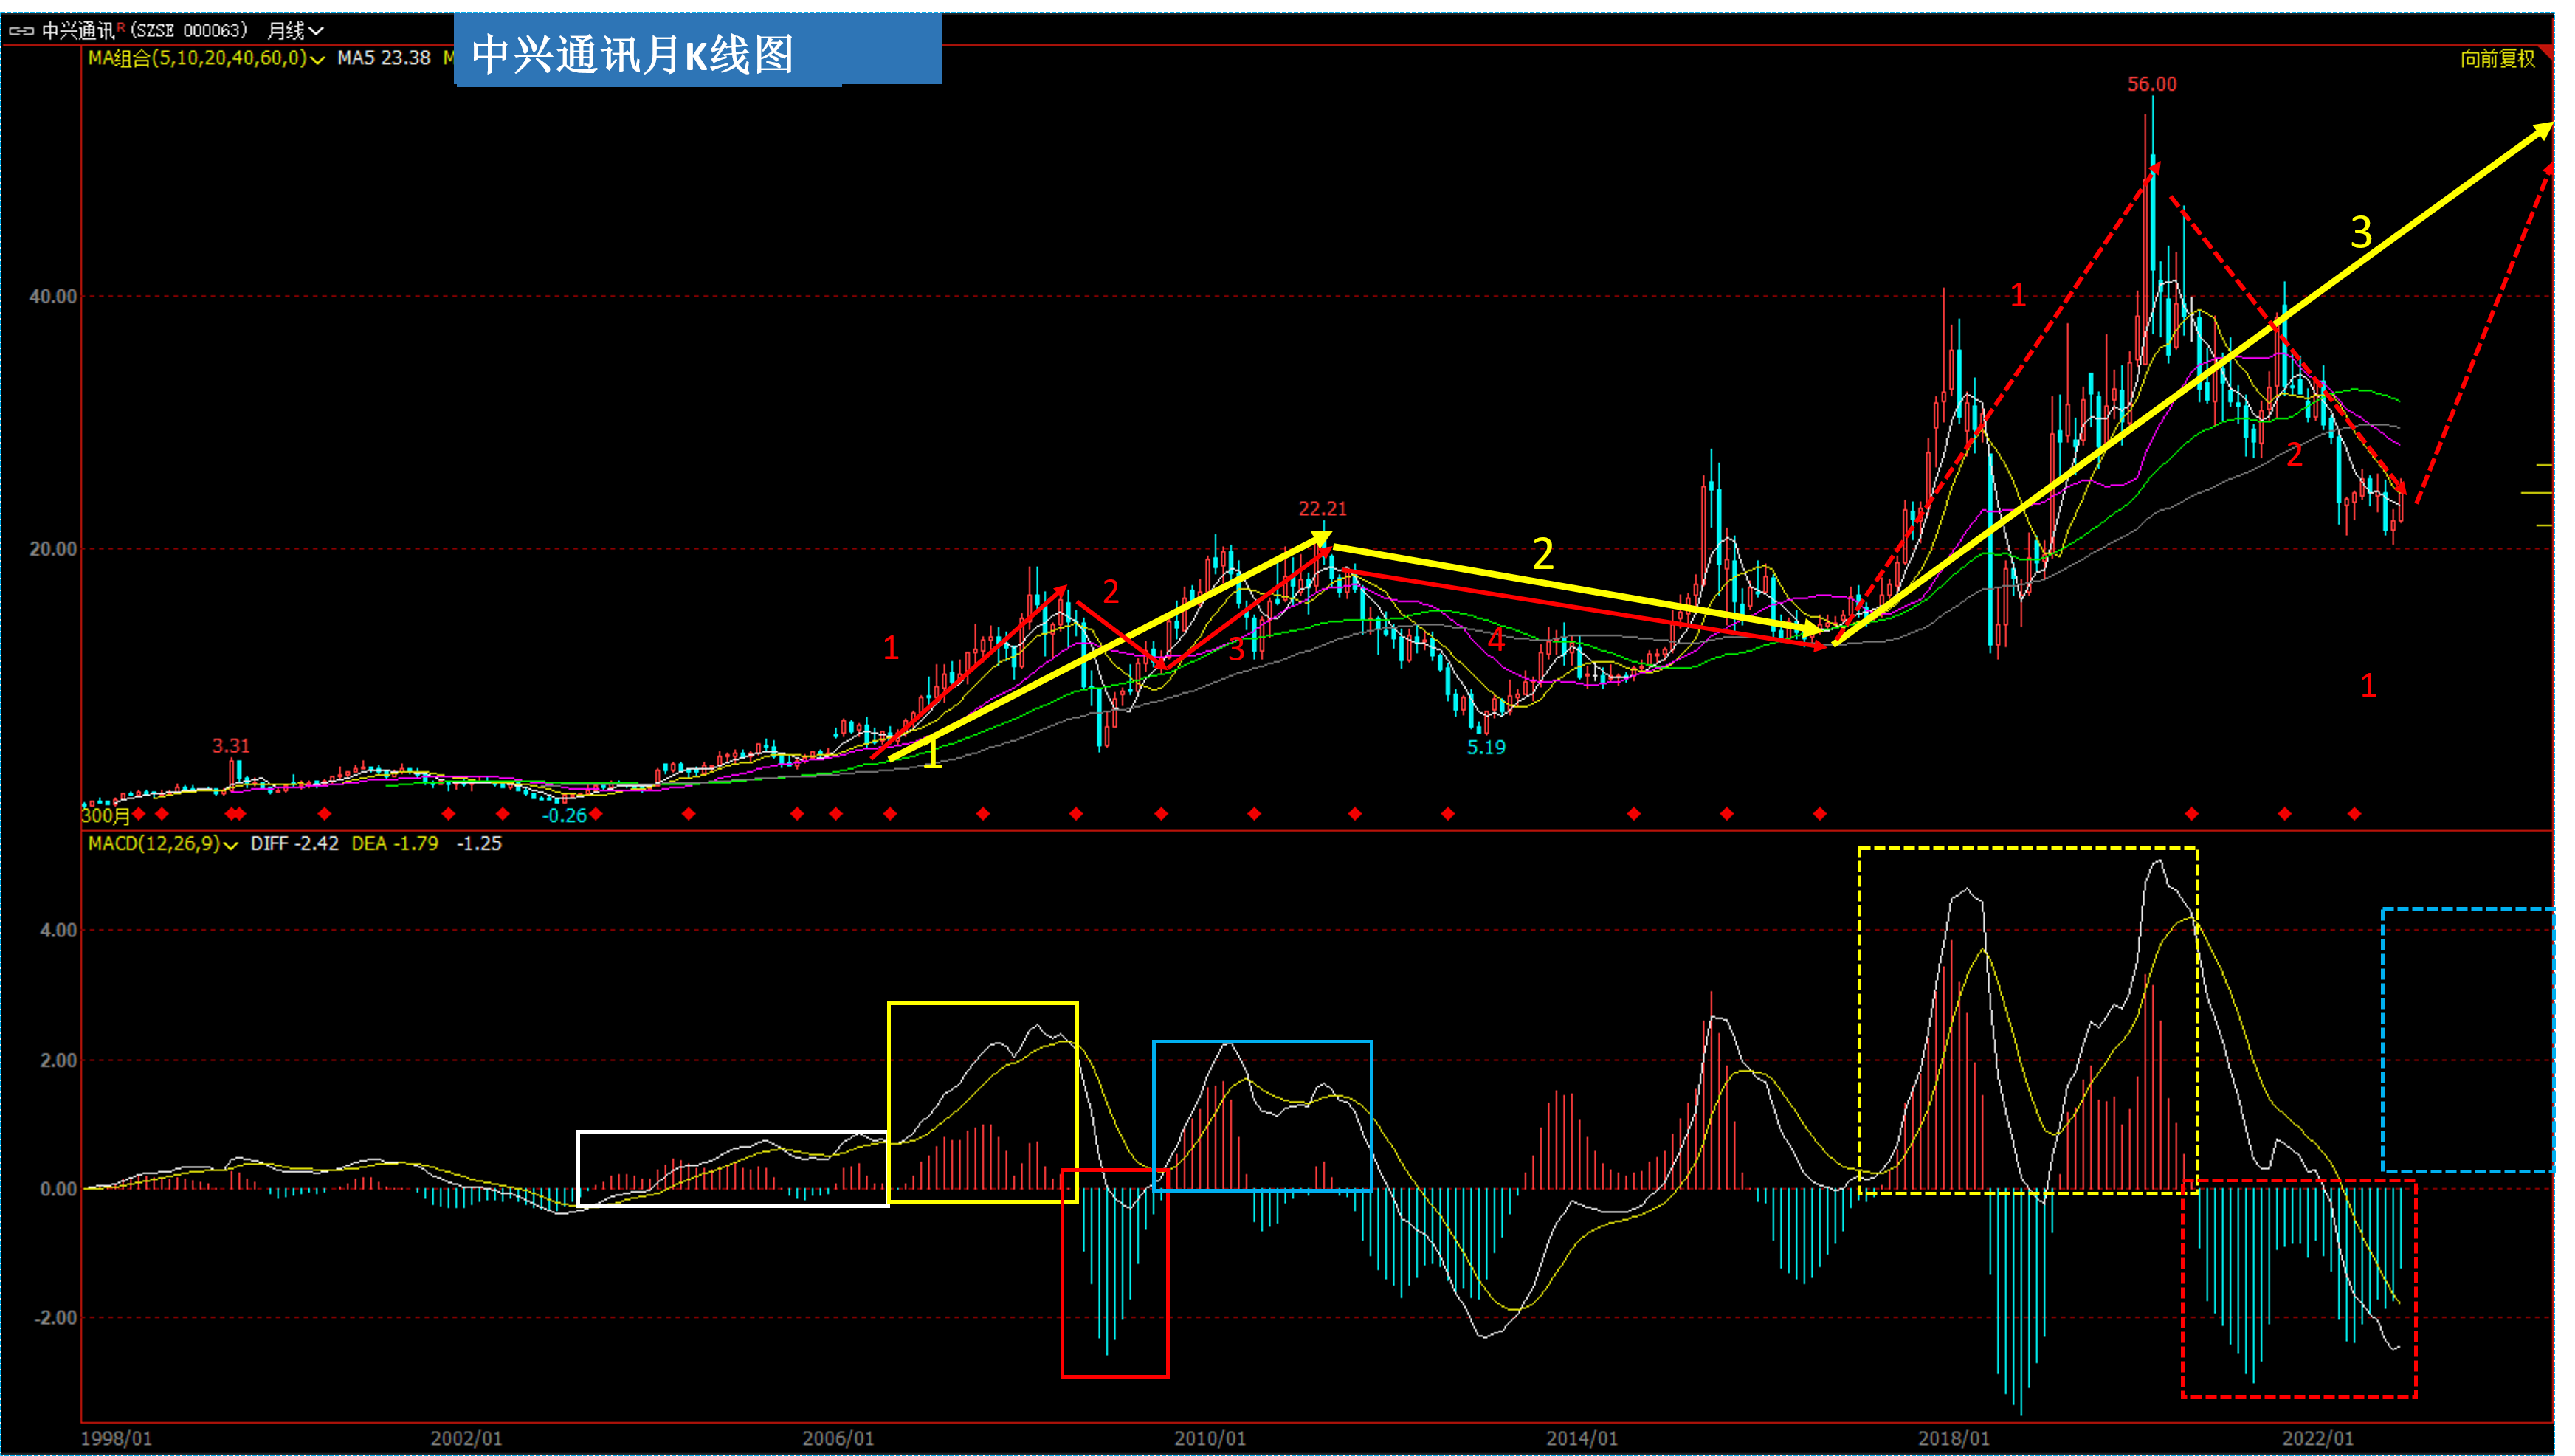Click the 3.31 high price label
Screen dimensions: 2575x1456
pyautogui.click(x=231, y=746)
